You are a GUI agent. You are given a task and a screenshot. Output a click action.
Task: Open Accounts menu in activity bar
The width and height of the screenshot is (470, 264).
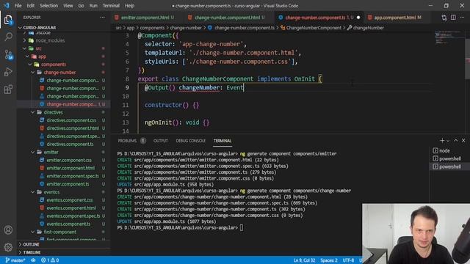tap(8, 230)
